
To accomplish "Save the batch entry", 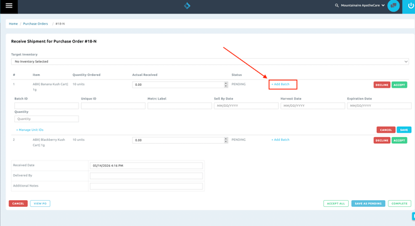I will coord(404,130).
